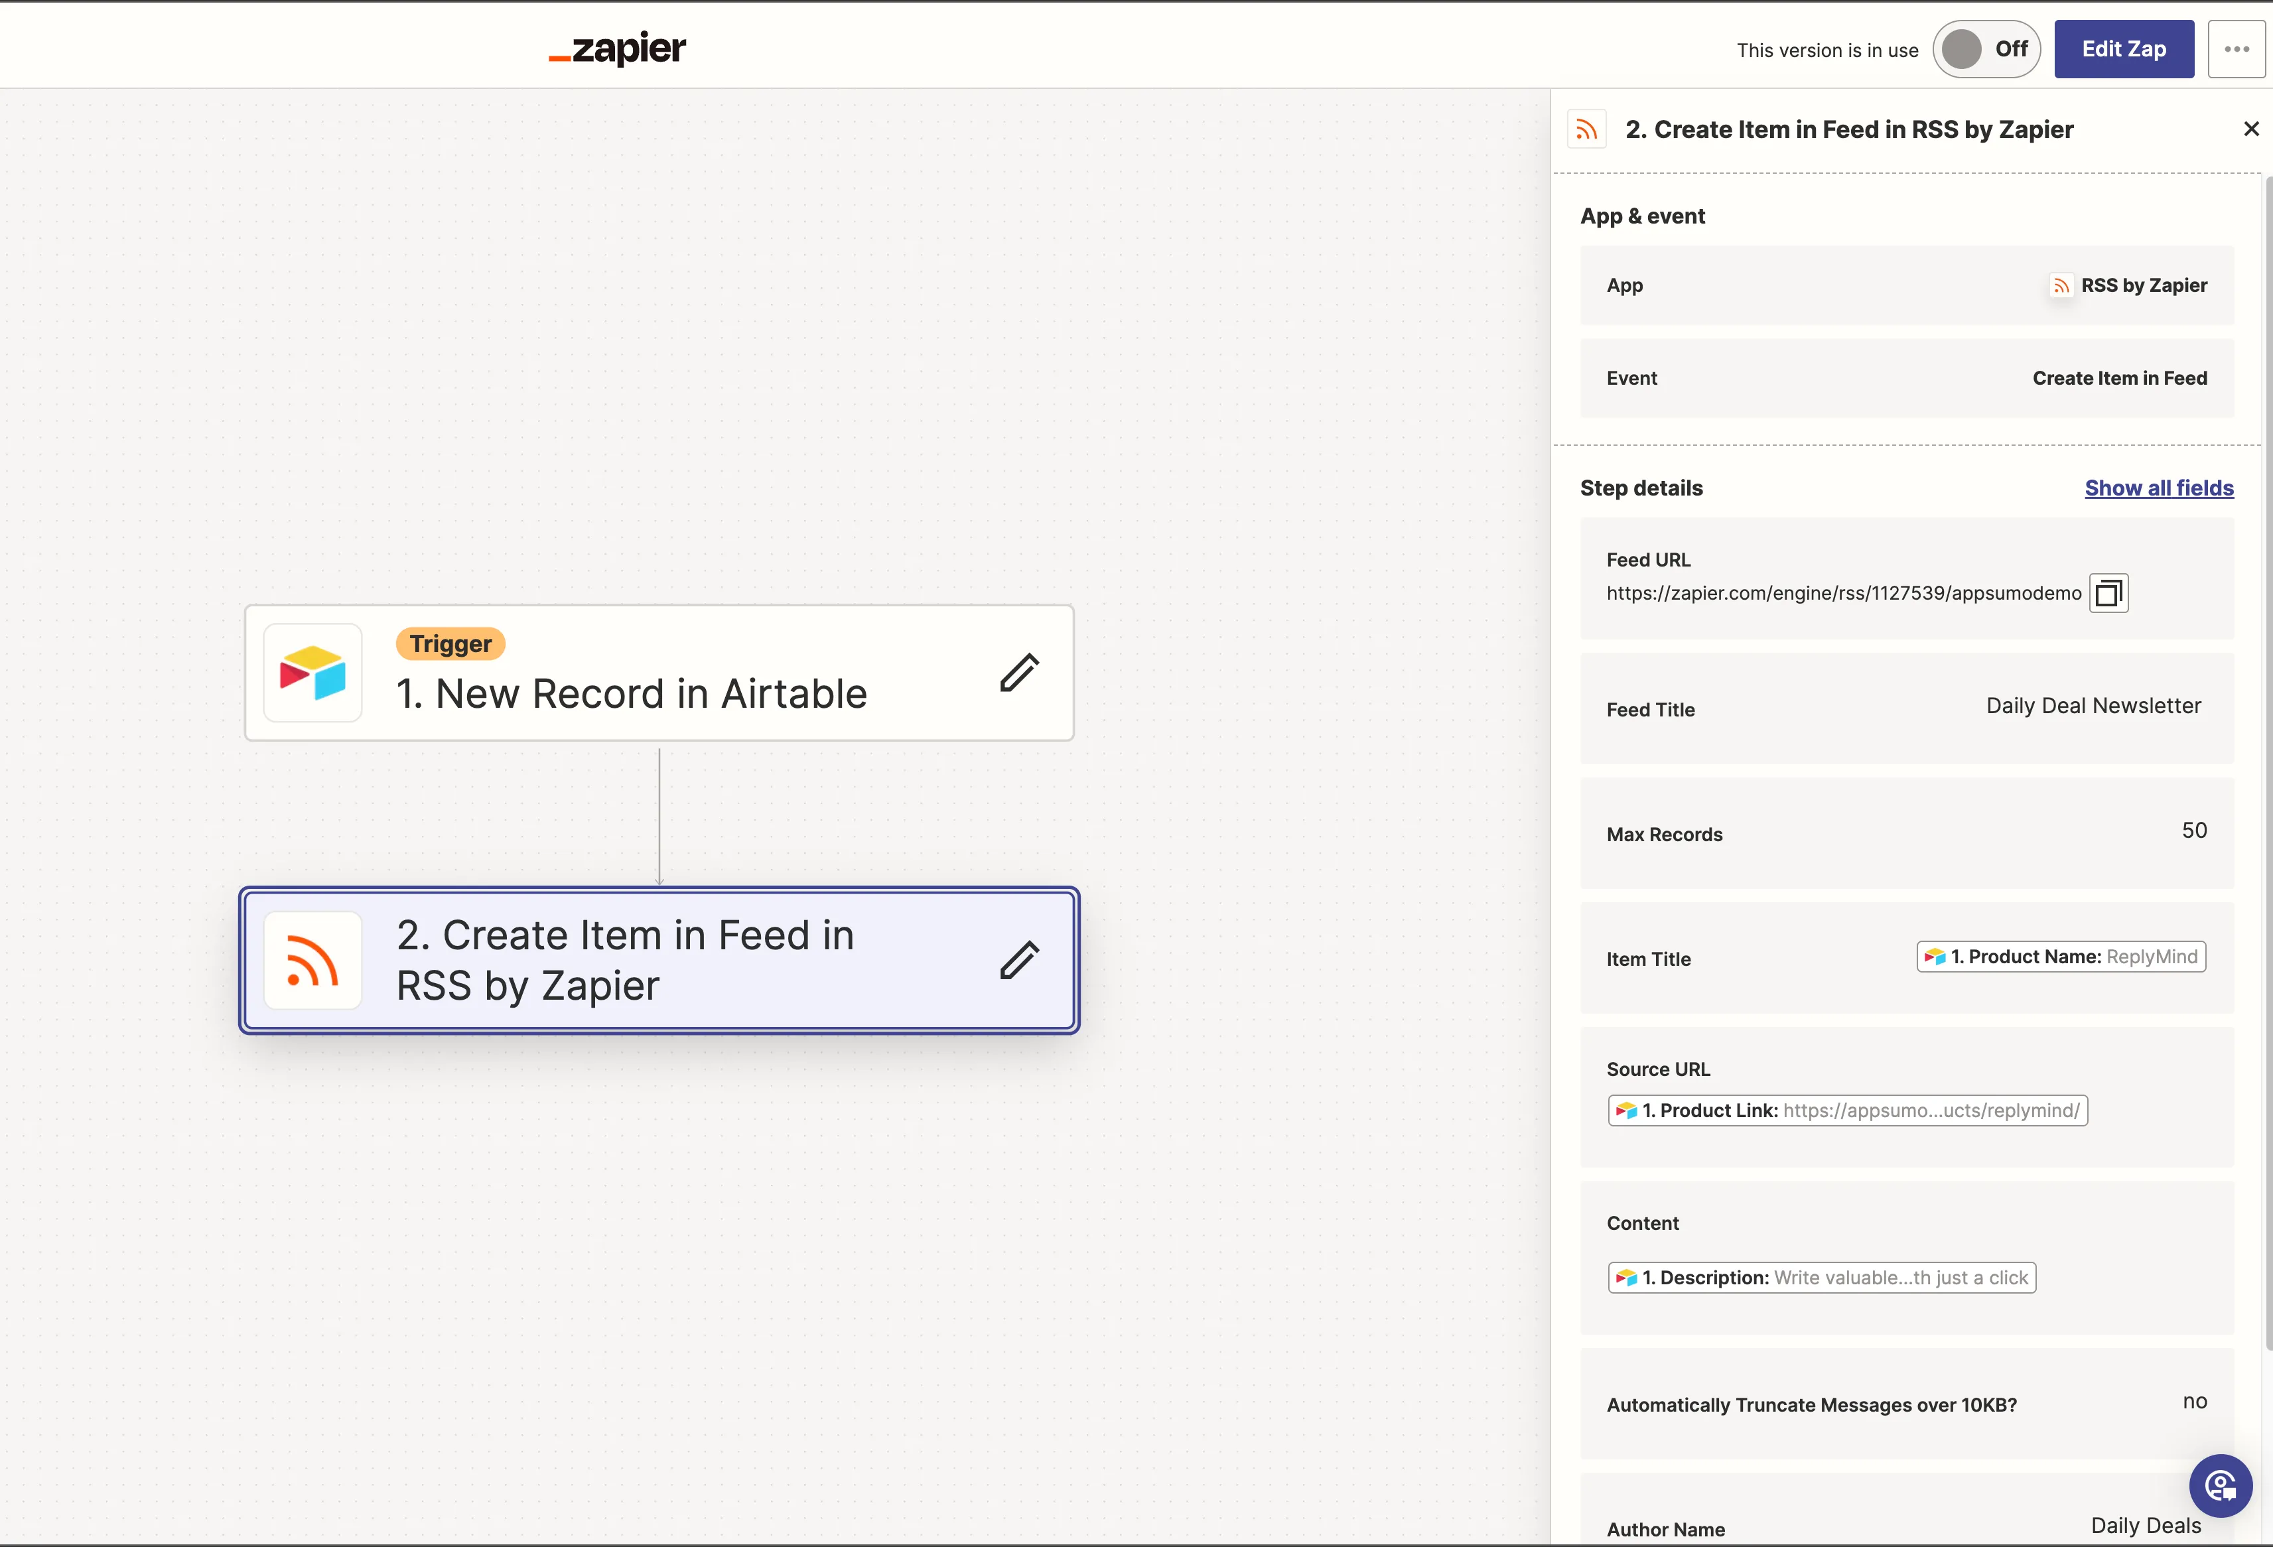Click the Daily Deals author name value
The height and width of the screenshot is (1547, 2273).
tap(2146, 1526)
